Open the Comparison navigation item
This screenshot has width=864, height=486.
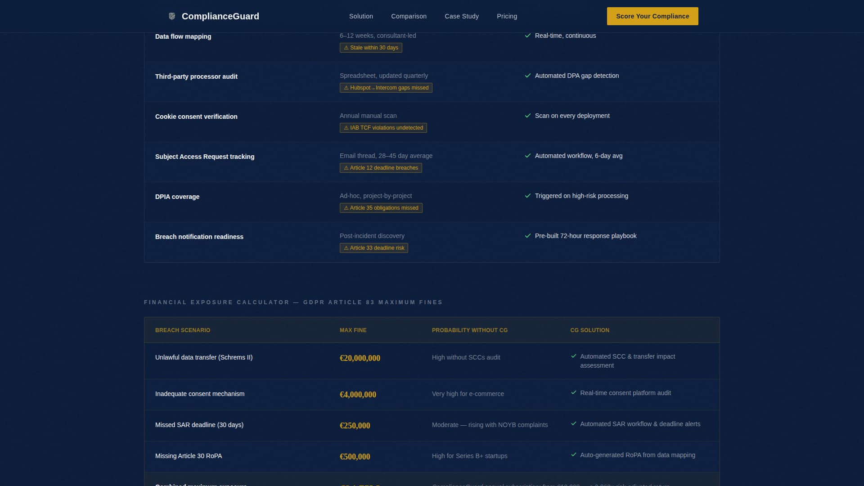point(409,16)
